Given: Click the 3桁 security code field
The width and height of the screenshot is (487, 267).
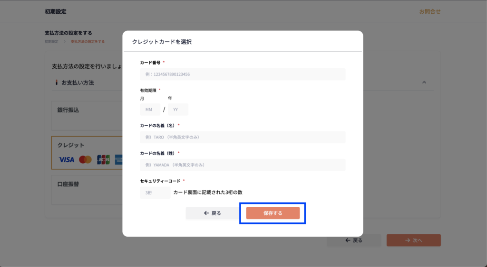Looking at the screenshot, I should point(155,193).
